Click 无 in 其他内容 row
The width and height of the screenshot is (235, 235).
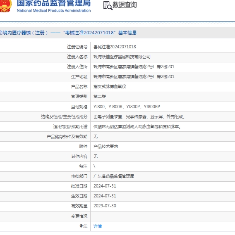tap(96, 156)
